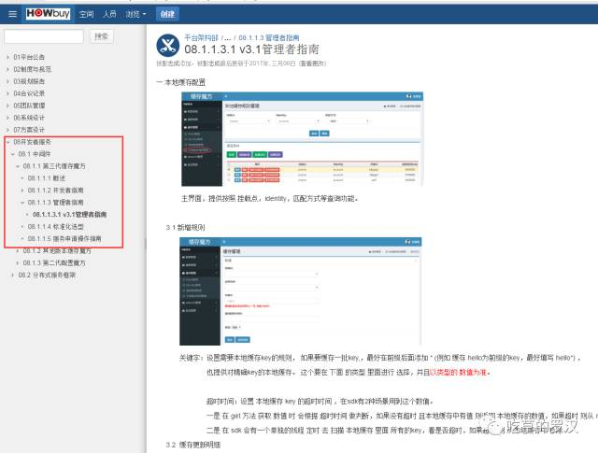Collapse the 08开发者服务 tree node
Viewport: 598px width, 453px height.
point(8,142)
